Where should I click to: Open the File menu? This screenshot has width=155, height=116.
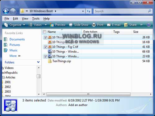click(7, 19)
